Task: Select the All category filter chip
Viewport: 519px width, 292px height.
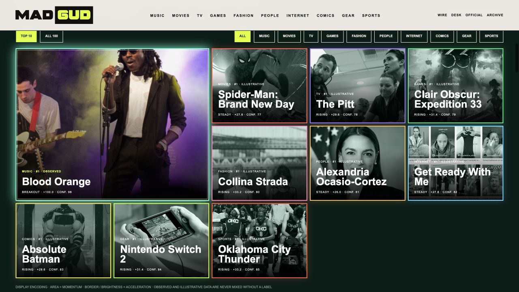Action: (x=242, y=36)
